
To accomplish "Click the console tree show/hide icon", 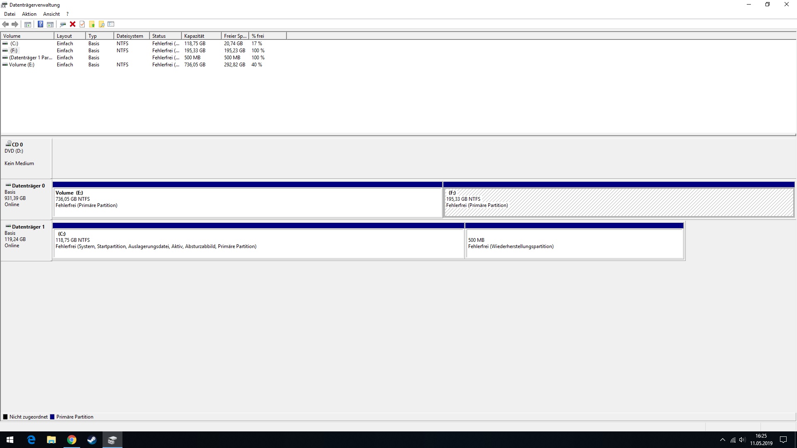I will tap(27, 24).
